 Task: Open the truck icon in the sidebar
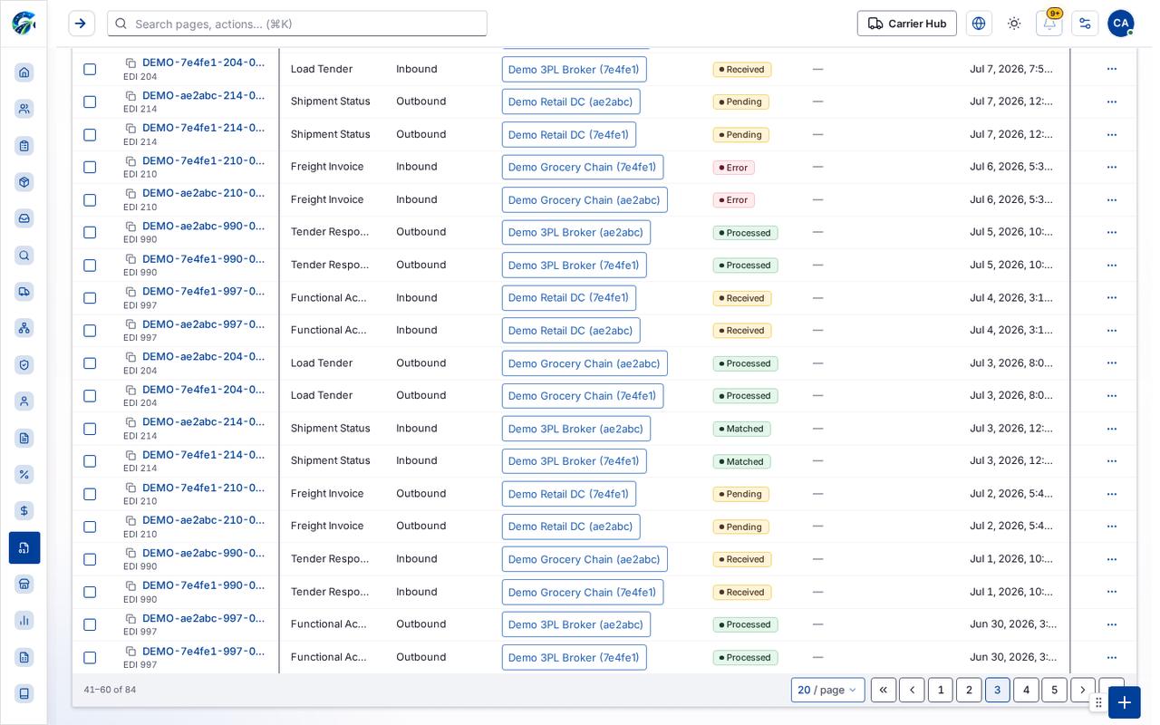coord(24,292)
